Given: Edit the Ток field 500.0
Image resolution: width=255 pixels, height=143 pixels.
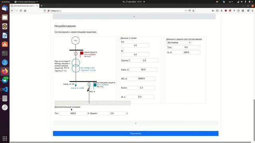Looking at the screenshot, I should tap(73, 113).
